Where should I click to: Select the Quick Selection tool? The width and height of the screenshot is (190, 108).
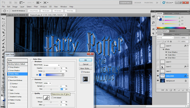pos(3,29)
